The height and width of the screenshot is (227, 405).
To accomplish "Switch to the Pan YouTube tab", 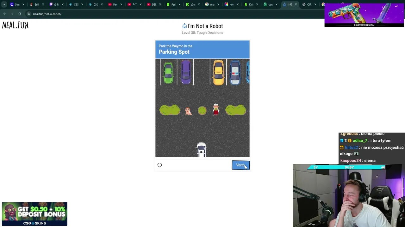I will pyautogui.click(x=115, y=4).
